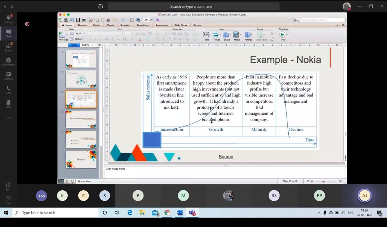This screenshot has width=387, height=227.
Task: Switch to Slide Show view button
Action: click(x=73, y=181)
